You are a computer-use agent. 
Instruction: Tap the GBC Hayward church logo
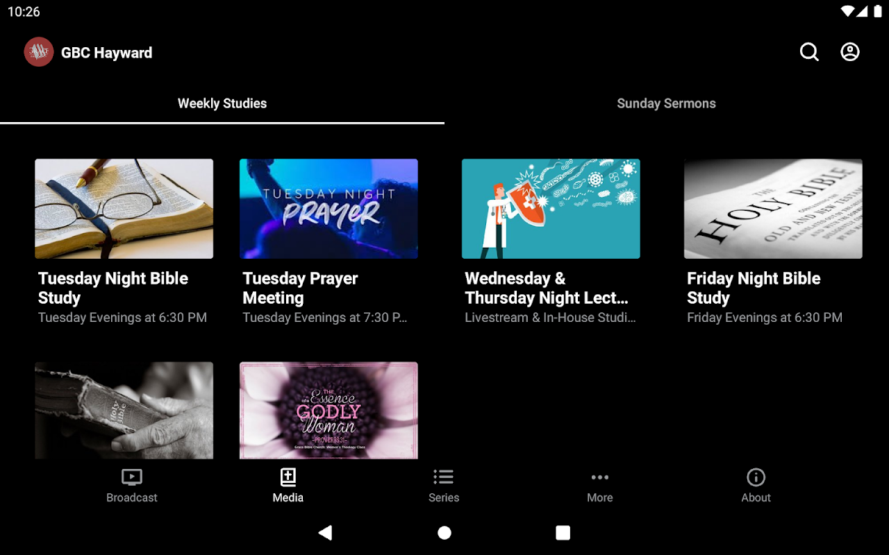click(x=39, y=52)
